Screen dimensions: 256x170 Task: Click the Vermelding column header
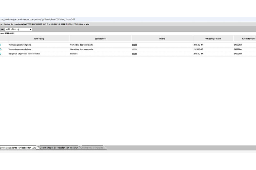39,39
